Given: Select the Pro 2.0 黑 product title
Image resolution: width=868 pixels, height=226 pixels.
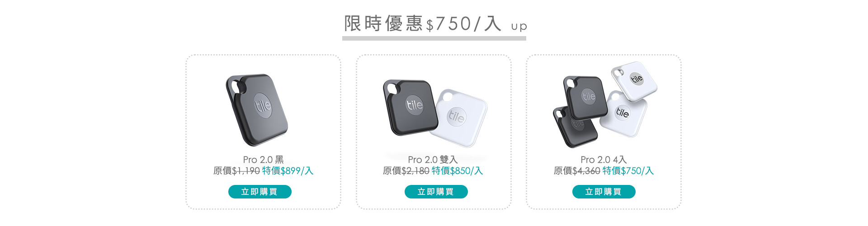Looking at the screenshot, I should tap(264, 160).
